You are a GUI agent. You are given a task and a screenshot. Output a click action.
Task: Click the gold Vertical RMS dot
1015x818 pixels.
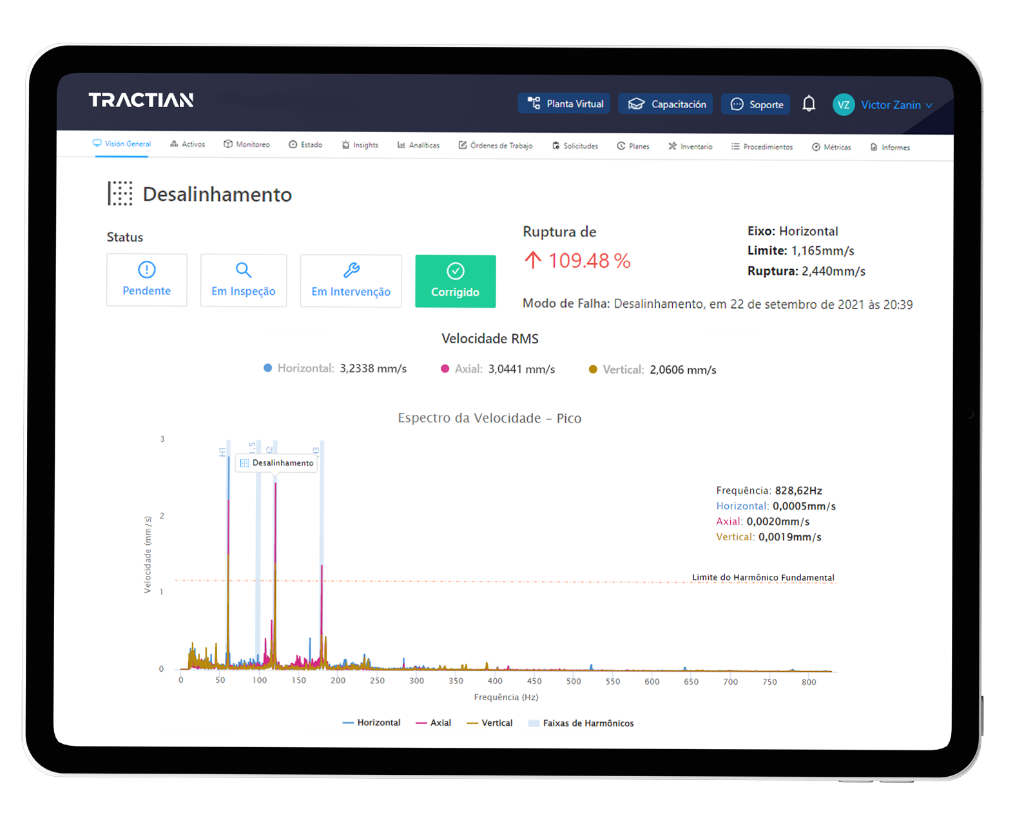click(593, 370)
